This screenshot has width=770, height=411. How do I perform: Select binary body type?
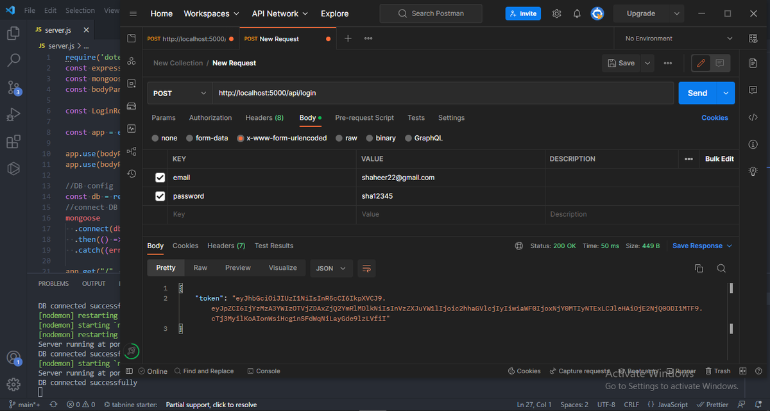point(370,138)
